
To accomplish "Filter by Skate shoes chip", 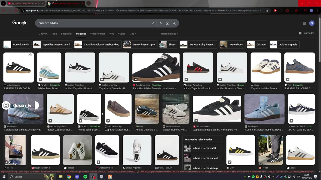I will click(232, 44).
